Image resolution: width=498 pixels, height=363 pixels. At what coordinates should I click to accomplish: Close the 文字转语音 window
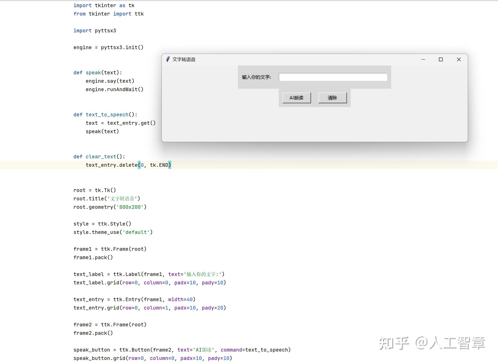click(x=459, y=59)
